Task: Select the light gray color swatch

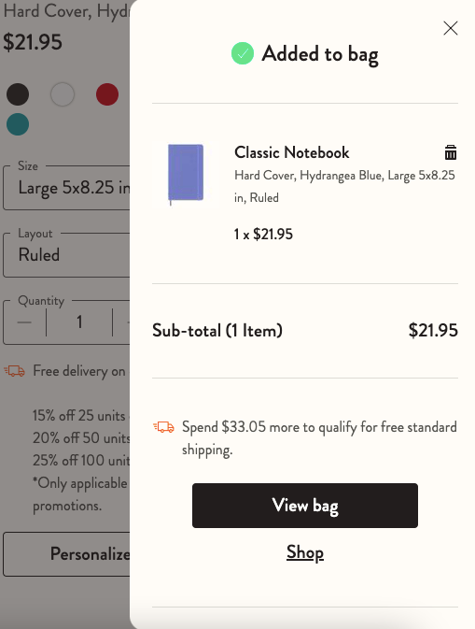Action: pos(63,94)
